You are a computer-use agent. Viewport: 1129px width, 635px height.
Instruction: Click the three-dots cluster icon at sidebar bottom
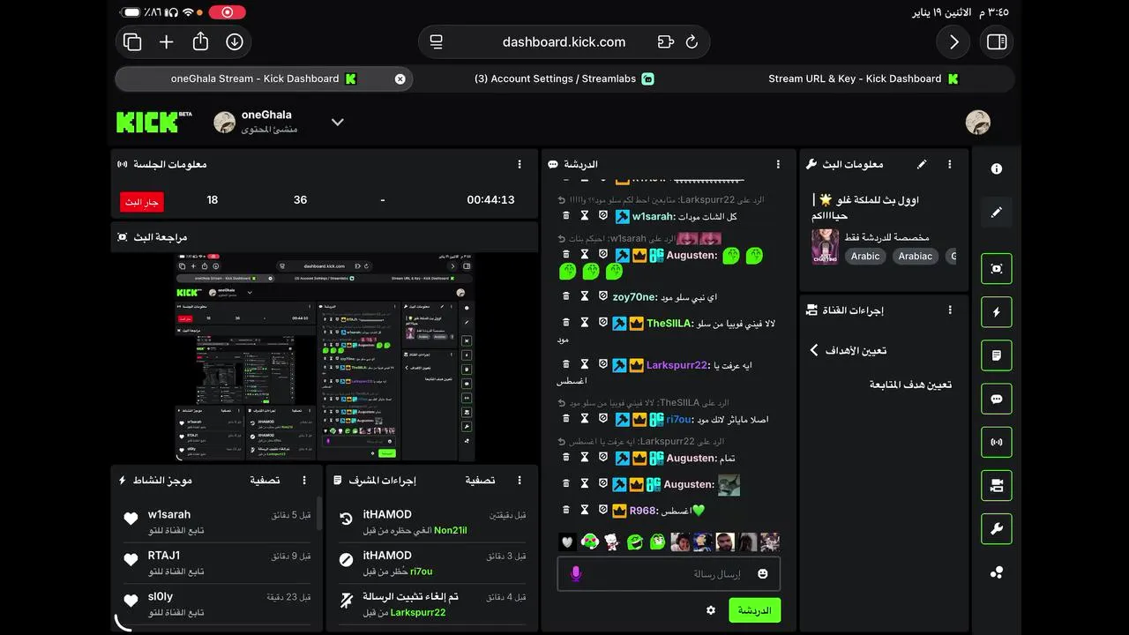(997, 572)
